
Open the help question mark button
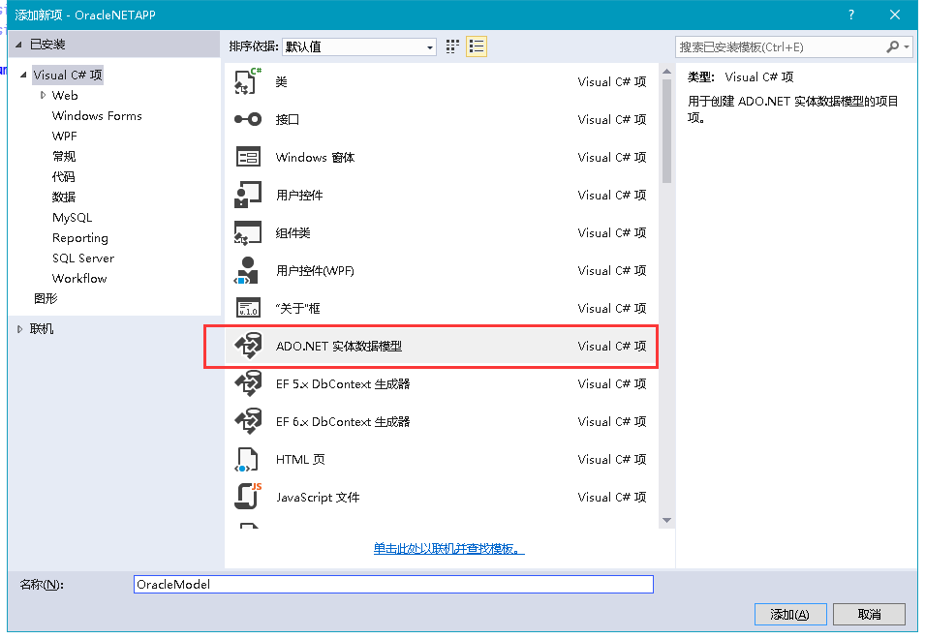coord(851,15)
